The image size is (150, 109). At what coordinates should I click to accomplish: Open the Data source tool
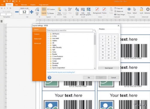[59, 11]
